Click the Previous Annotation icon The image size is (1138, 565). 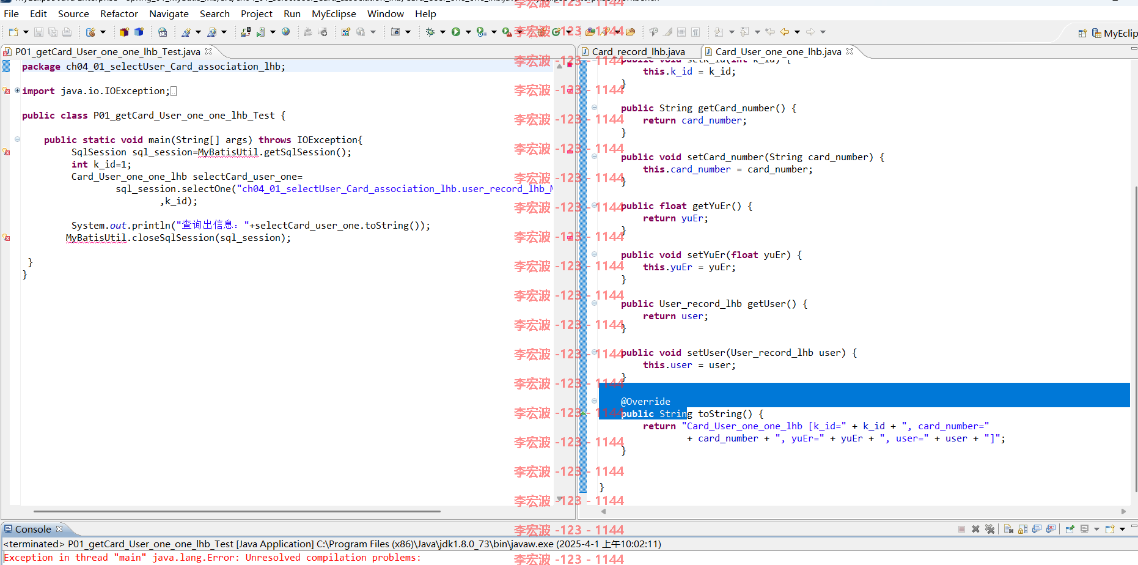[x=744, y=32]
